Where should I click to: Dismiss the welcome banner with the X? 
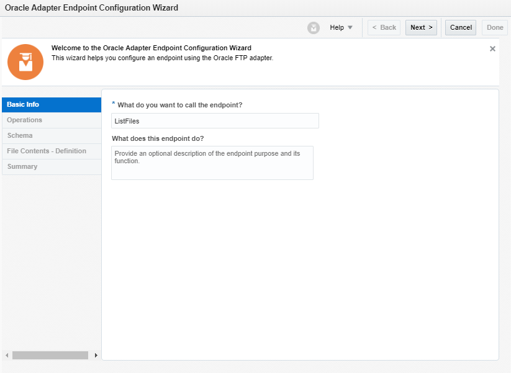(x=492, y=49)
